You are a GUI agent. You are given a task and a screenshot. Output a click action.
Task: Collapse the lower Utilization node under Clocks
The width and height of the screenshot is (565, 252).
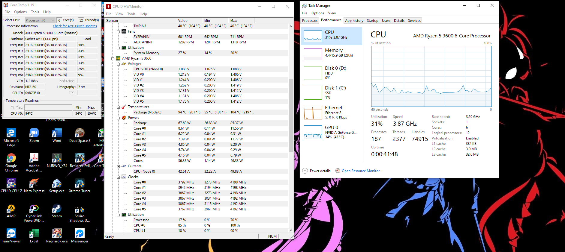(119, 215)
